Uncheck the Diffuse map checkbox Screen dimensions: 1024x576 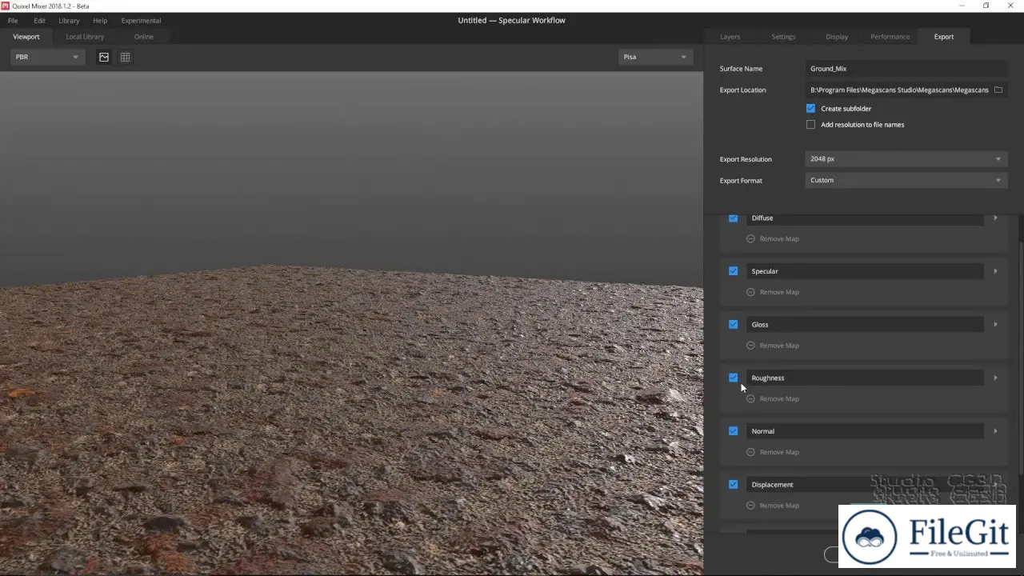(733, 218)
